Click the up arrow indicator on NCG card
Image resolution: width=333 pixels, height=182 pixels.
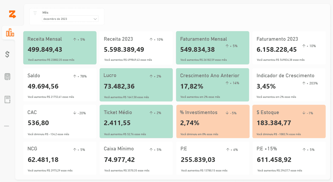click(x=75, y=150)
